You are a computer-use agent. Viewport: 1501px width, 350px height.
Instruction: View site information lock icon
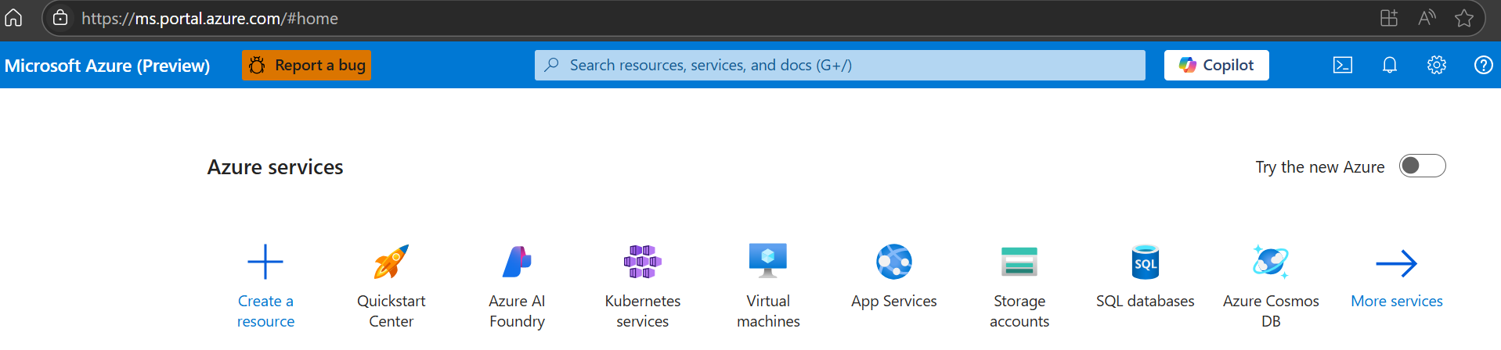60,18
